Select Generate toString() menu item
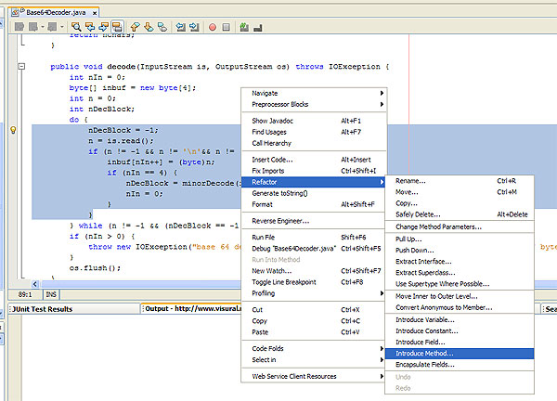This screenshot has height=401, width=557. (314, 193)
